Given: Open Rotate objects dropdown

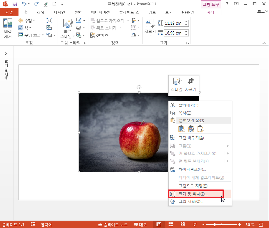Looking at the screenshot, I should click(x=136, y=35).
